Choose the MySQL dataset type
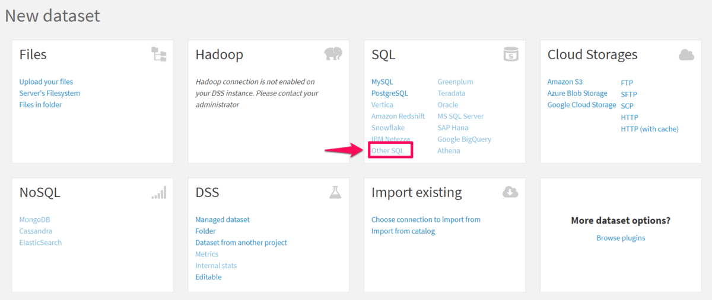 click(382, 82)
